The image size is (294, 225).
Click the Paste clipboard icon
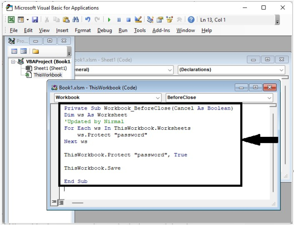coord(66,19)
